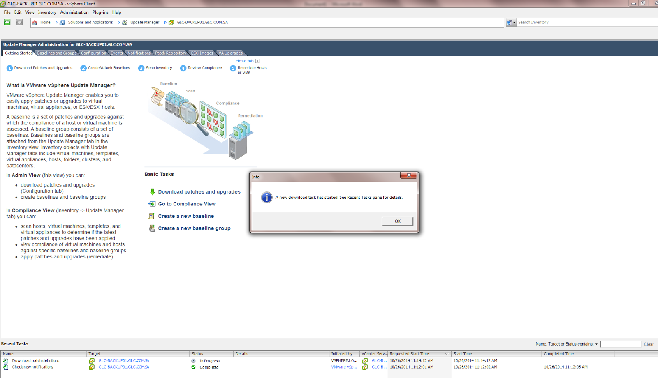
Task: Open the Administration menu
Action: (x=74, y=12)
